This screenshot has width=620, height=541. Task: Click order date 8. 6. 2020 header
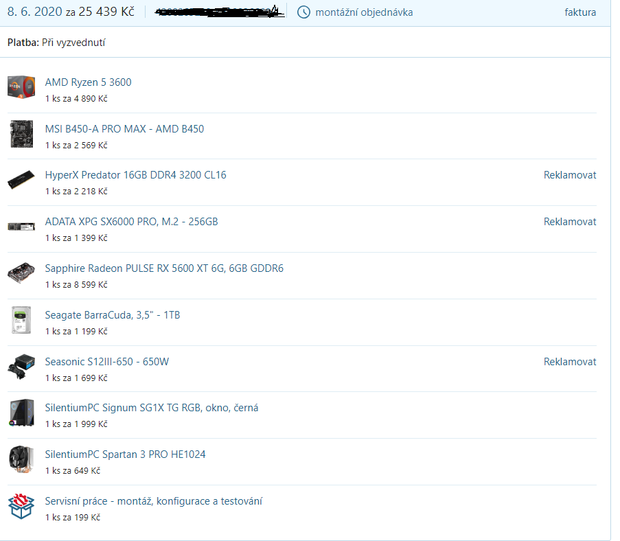pos(35,12)
